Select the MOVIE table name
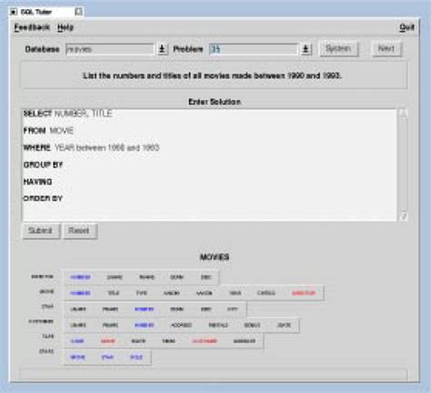The height and width of the screenshot is (393, 431). pos(46,291)
